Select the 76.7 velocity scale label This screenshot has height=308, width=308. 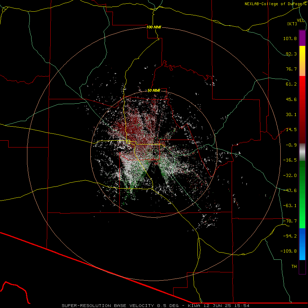[291, 69]
